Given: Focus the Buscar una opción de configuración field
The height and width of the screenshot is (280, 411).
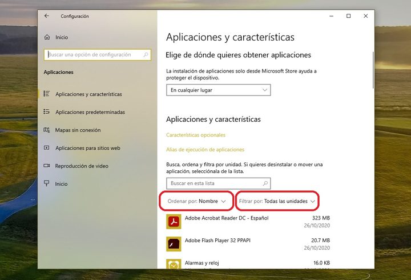Looking at the screenshot, I should (98, 55).
